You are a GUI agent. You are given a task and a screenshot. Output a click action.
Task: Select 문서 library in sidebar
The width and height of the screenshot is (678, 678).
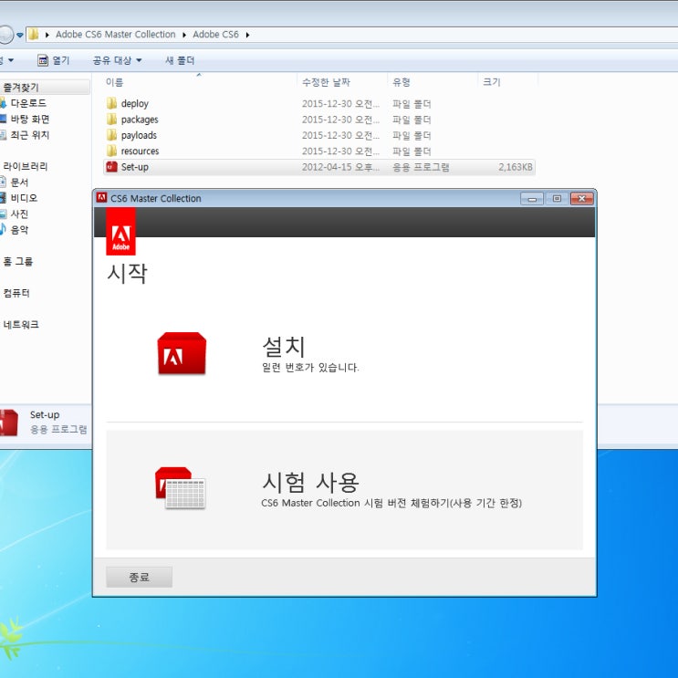point(19,182)
